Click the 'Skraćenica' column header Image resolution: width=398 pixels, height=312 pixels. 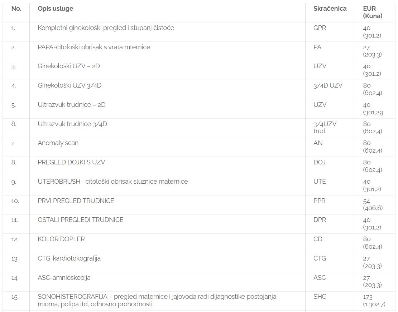(x=330, y=9)
